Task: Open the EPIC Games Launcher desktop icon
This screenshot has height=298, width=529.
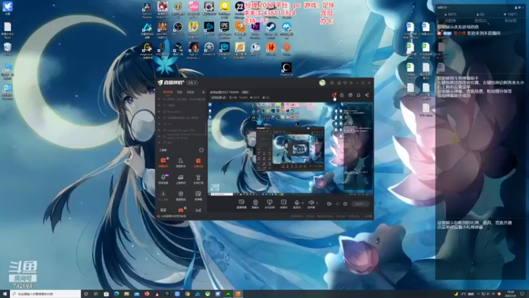Action: [x=224, y=29]
